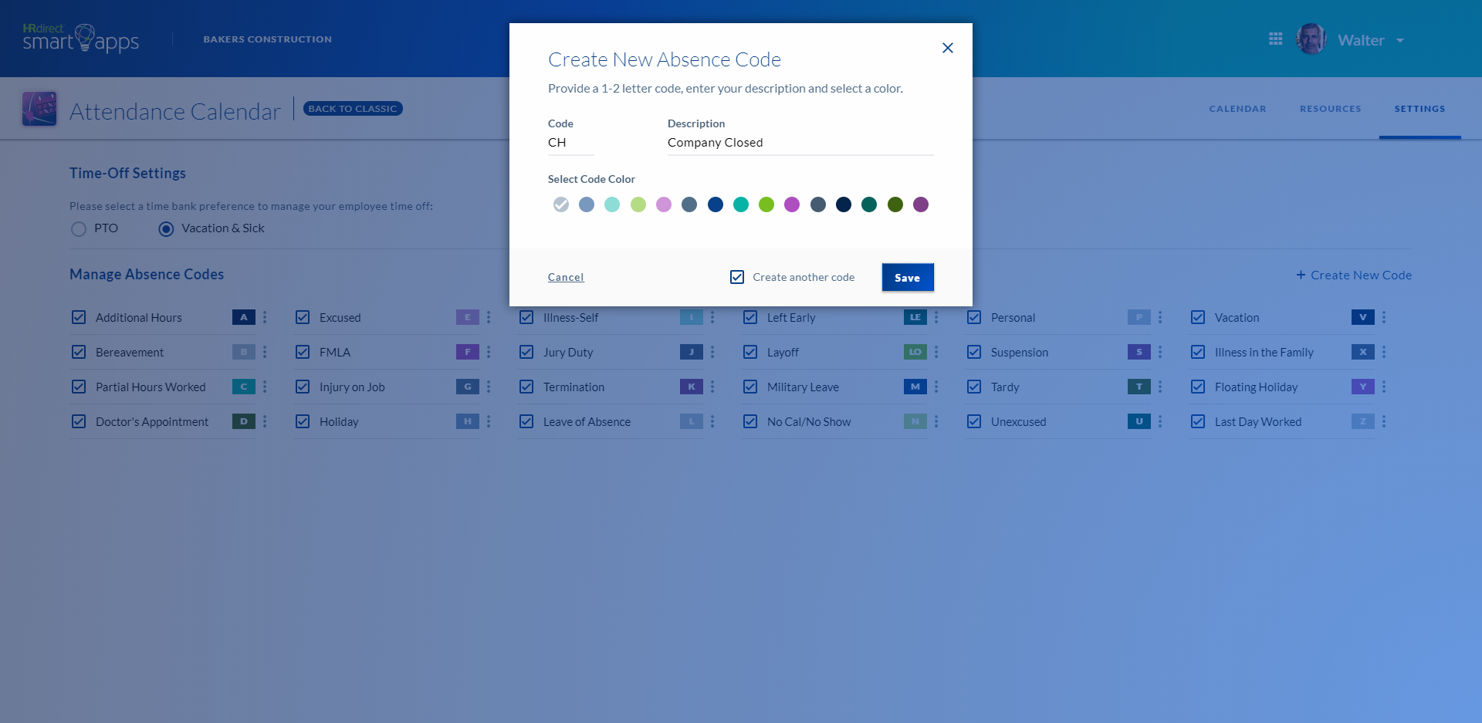
Task: Click the H badge for Holiday
Action: coord(468,421)
